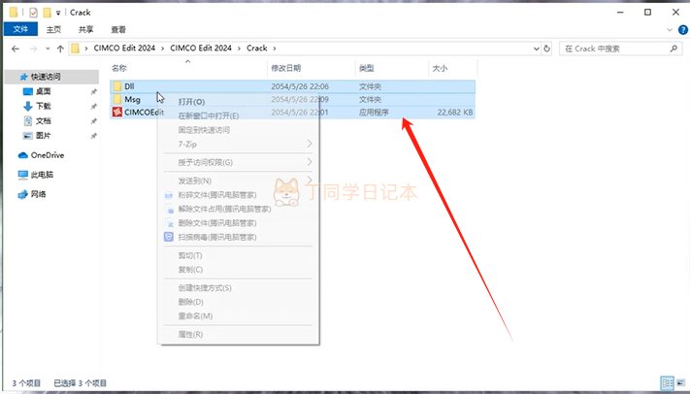Refresh the current folder
This screenshot has width=690, height=394.
click(x=547, y=49)
